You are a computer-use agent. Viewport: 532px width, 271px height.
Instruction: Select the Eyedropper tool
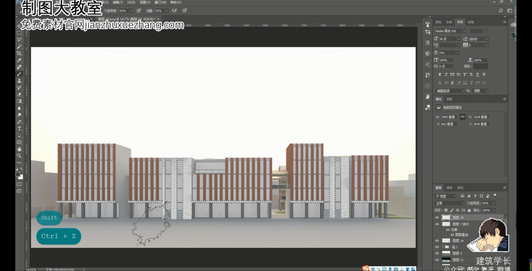(19, 60)
